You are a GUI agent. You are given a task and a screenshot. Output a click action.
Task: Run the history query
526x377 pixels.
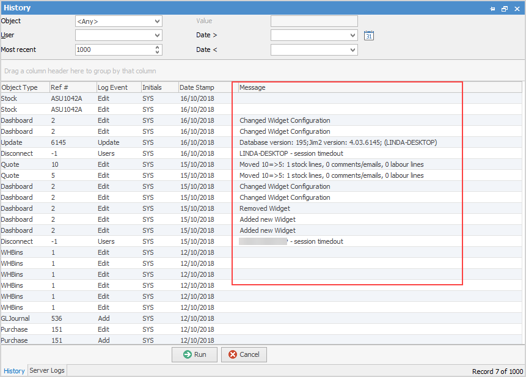coord(194,354)
